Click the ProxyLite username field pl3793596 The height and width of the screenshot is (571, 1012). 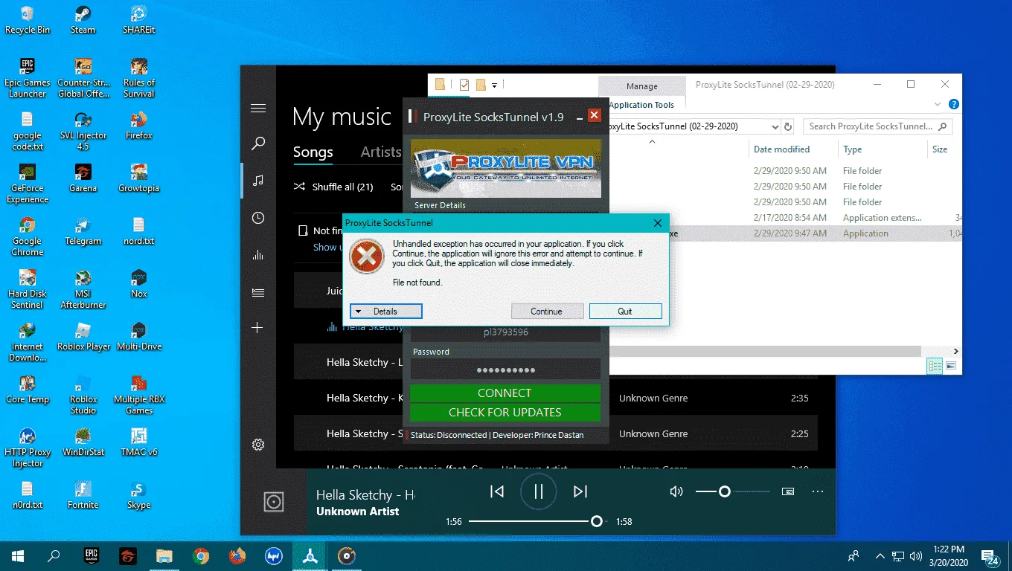point(505,332)
